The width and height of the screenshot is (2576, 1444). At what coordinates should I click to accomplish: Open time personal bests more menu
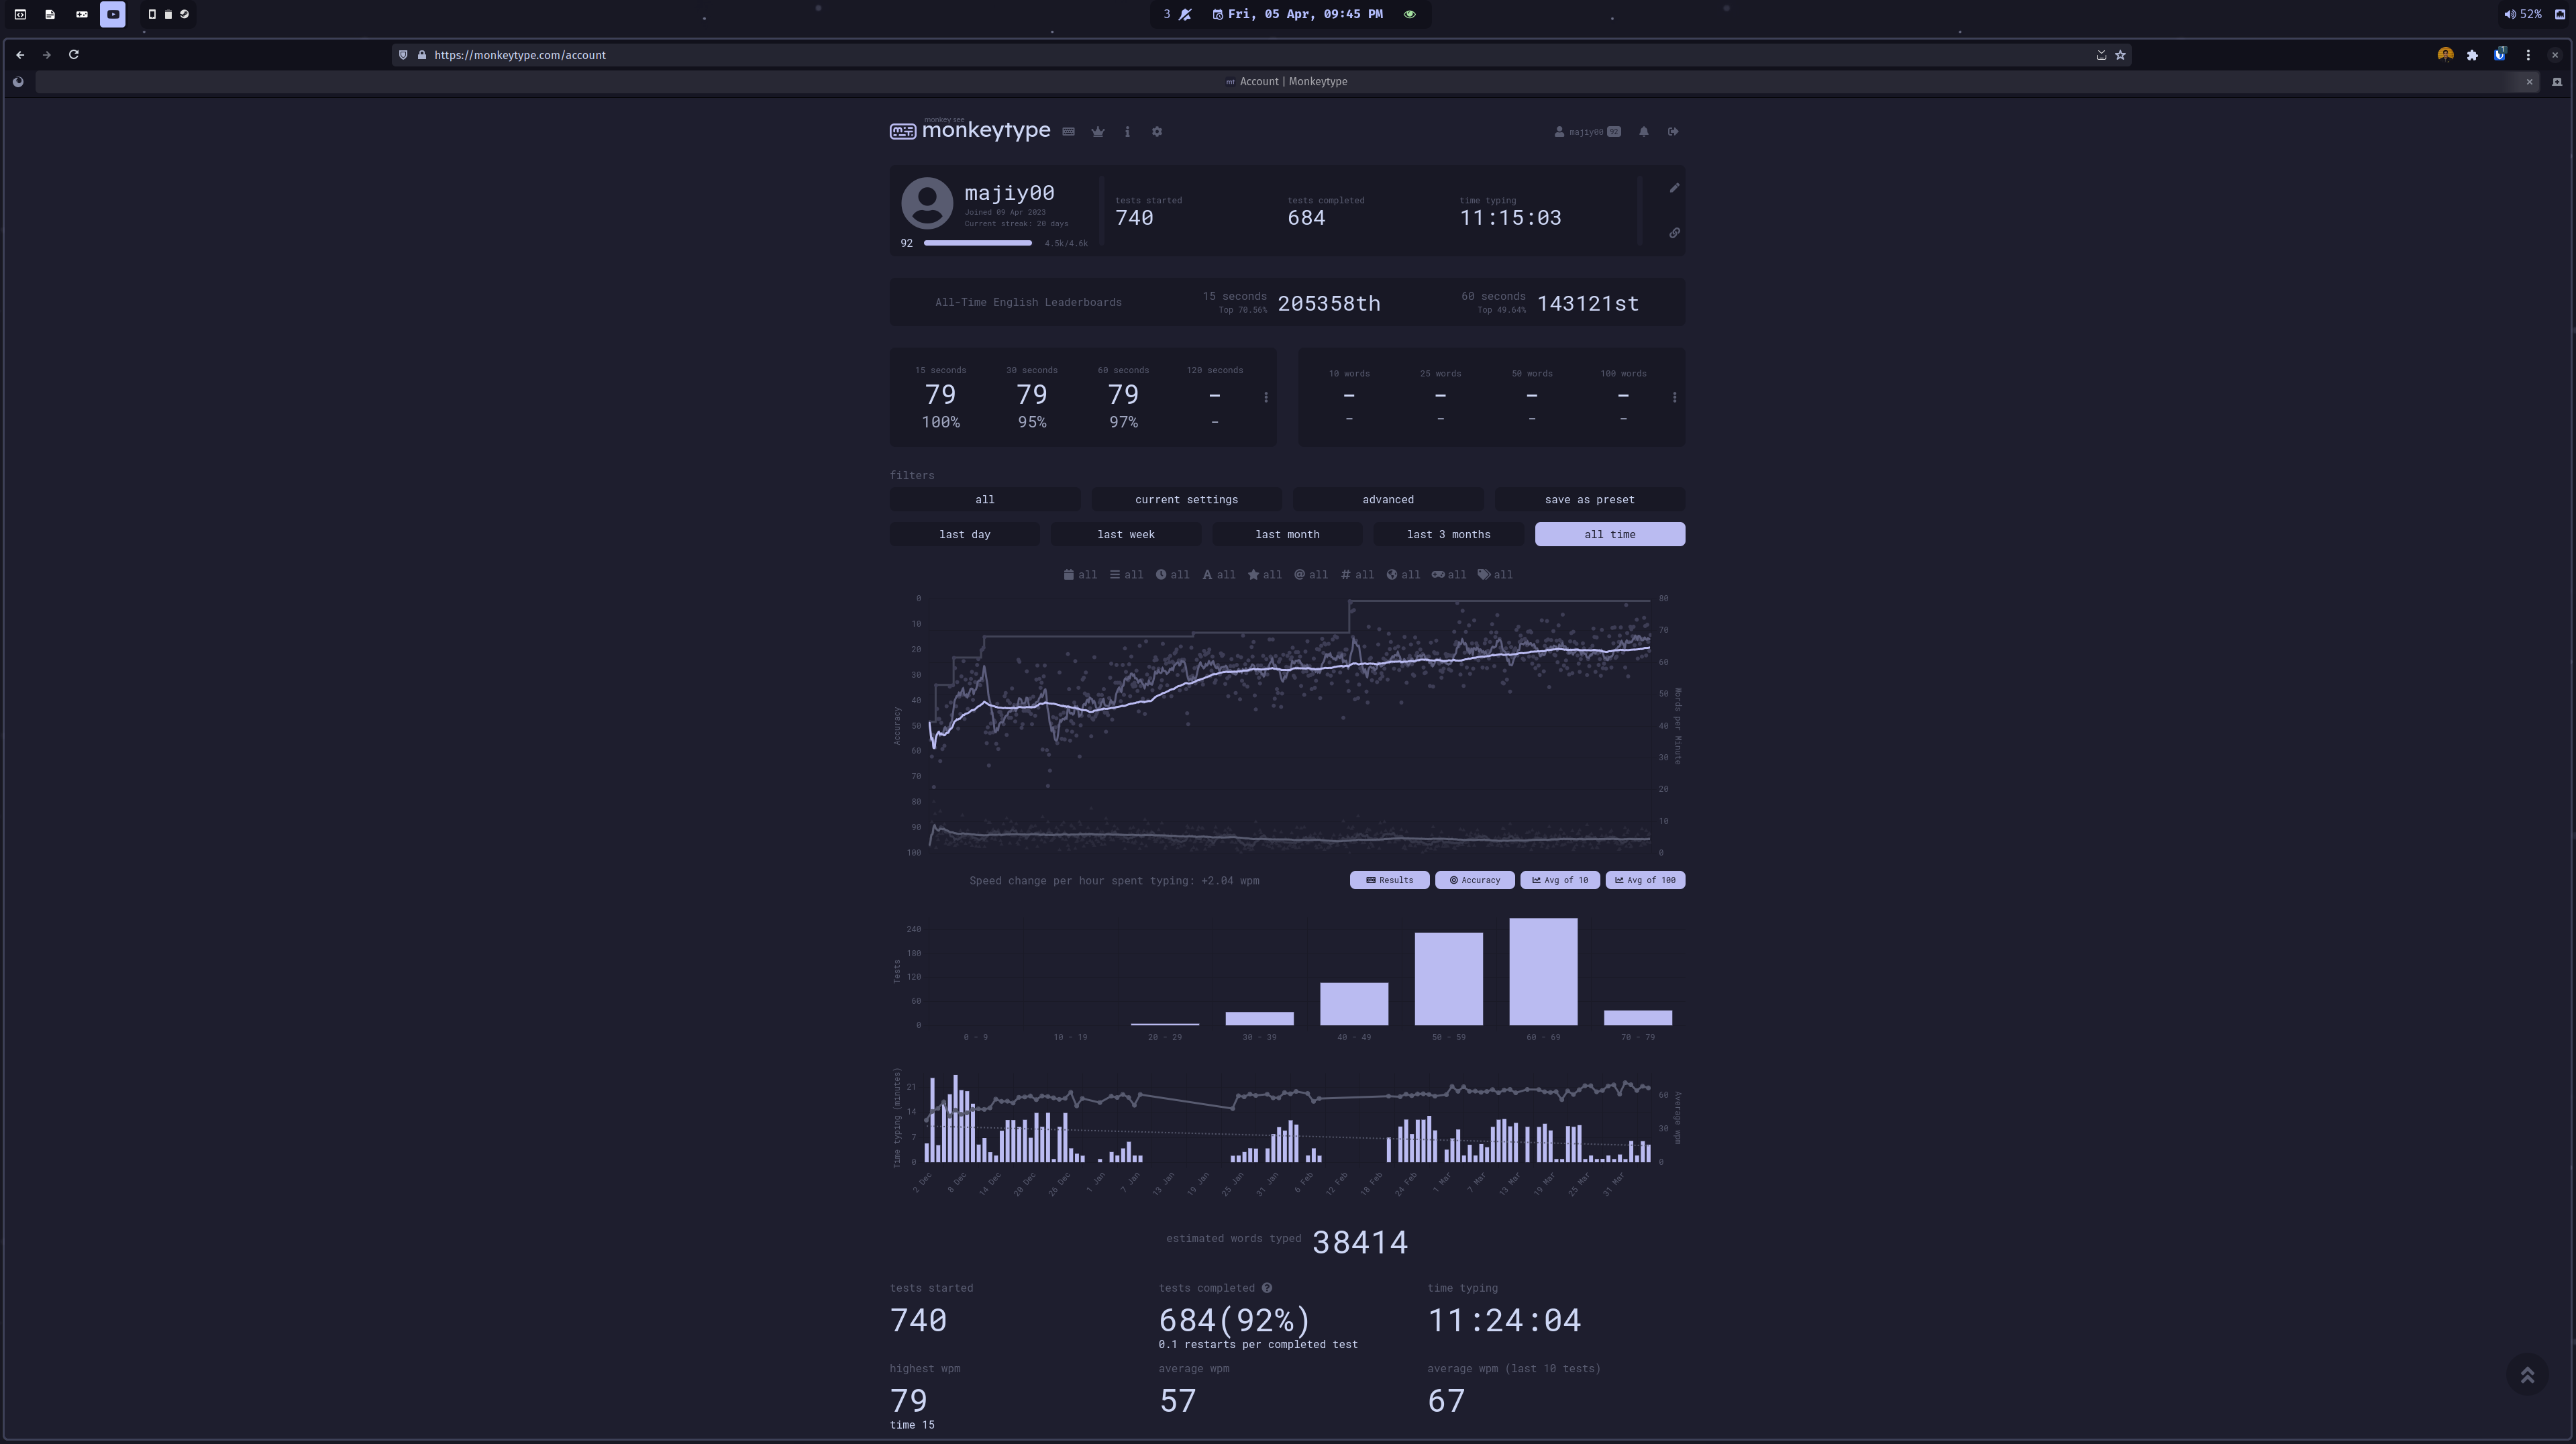(1266, 397)
